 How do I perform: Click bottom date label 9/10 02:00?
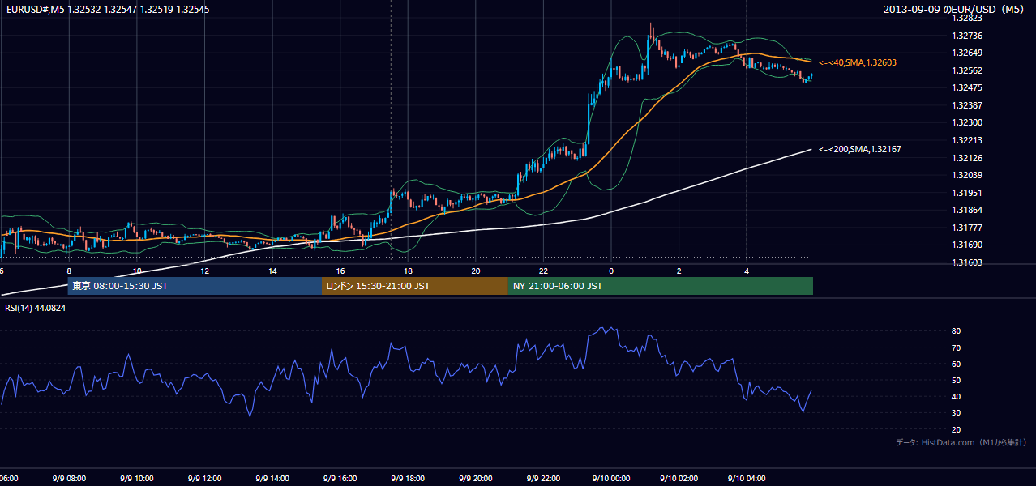click(679, 479)
